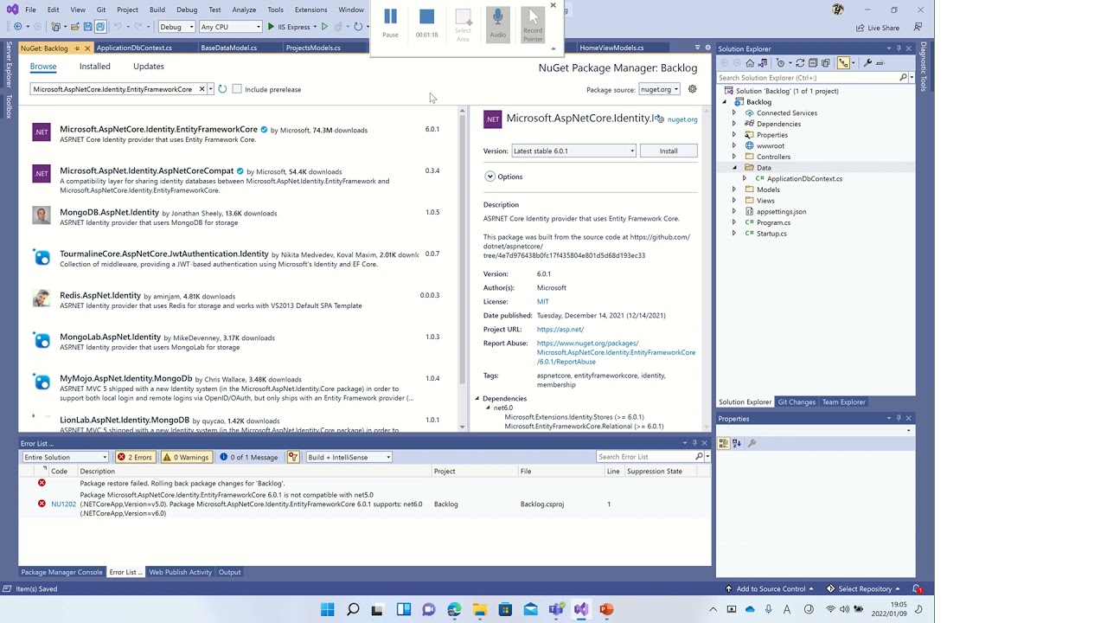Open Microsoft Edge from the taskbar
The image size is (1107, 623).
(454, 609)
